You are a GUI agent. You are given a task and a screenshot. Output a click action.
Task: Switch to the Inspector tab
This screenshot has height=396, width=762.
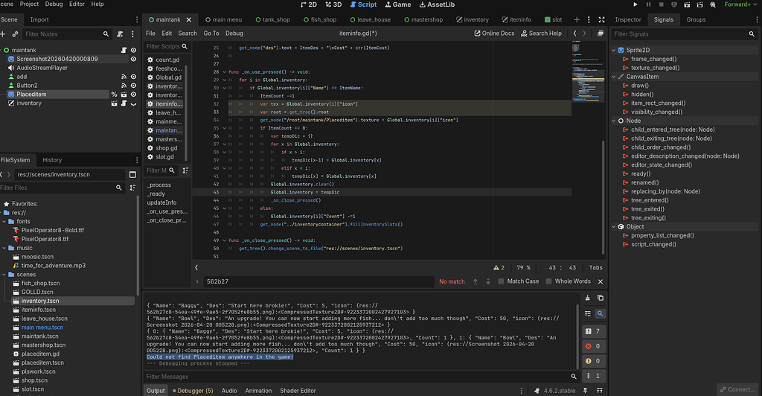pyautogui.click(x=628, y=19)
